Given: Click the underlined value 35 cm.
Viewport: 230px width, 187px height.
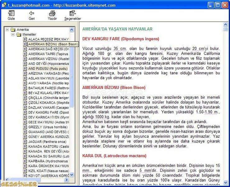Looking at the screenshot, I should 120,49.
